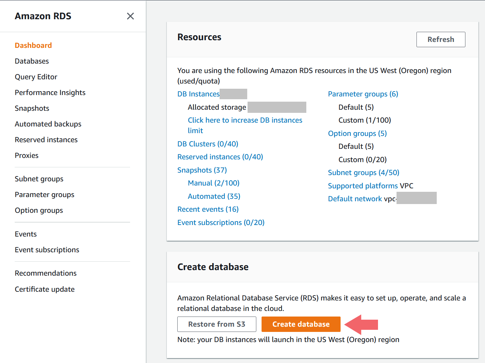Click the Default network link

355,199
